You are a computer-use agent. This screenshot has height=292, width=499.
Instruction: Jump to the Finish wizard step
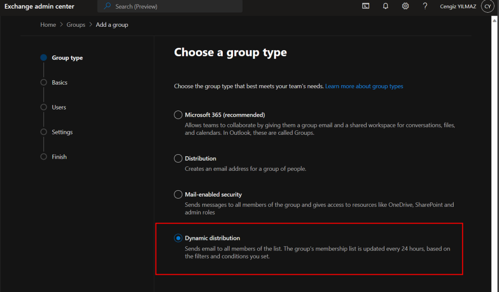point(59,157)
